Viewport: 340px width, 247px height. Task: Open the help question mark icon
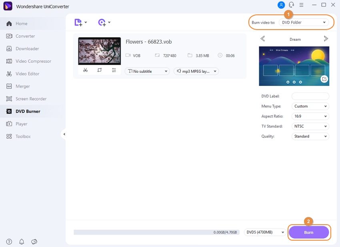pos(9,241)
